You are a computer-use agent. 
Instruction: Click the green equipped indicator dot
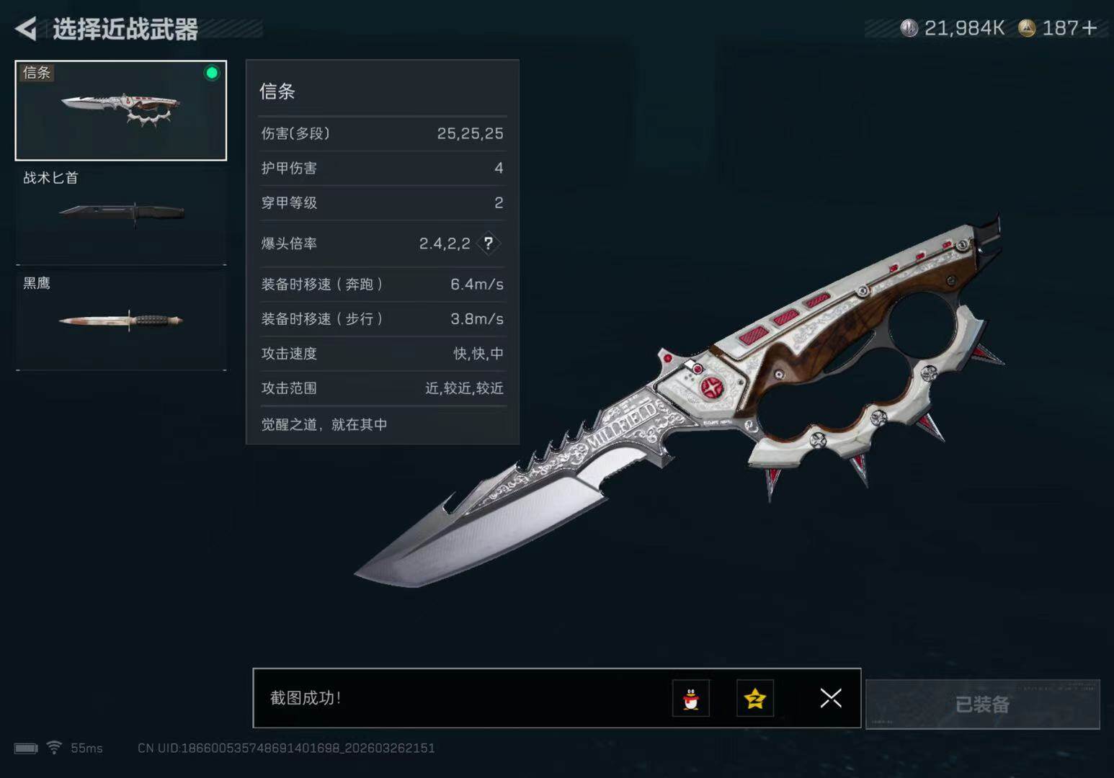[212, 73]
